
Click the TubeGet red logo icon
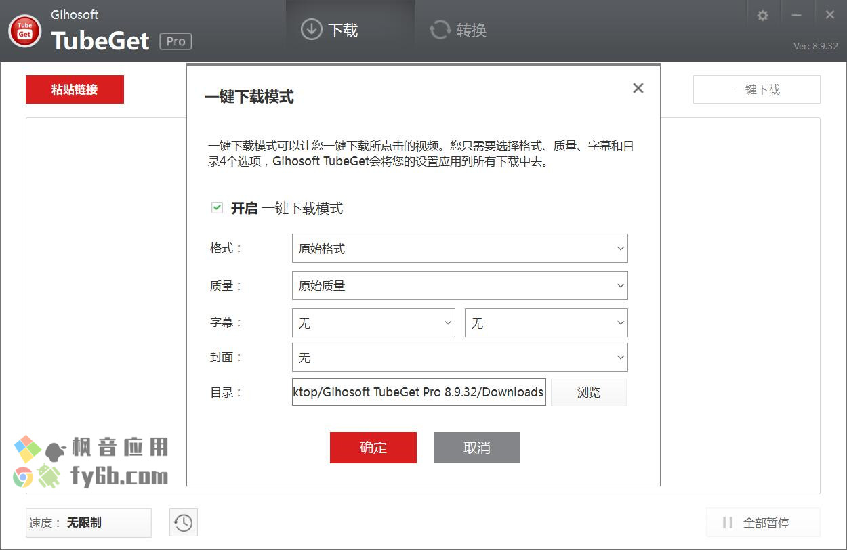pyautogui.click(x=25, y=30)
